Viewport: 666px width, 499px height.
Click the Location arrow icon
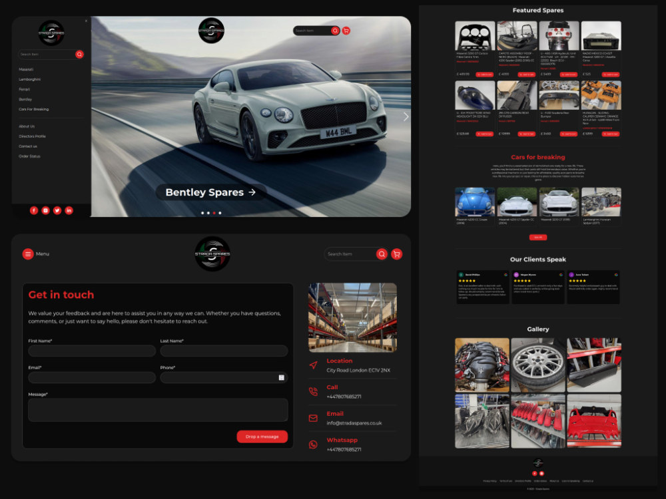click(314, 365)
